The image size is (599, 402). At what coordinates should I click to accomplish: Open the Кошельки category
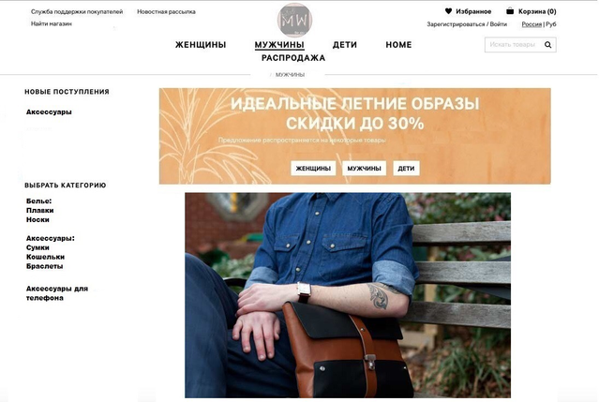coord(45,257)
